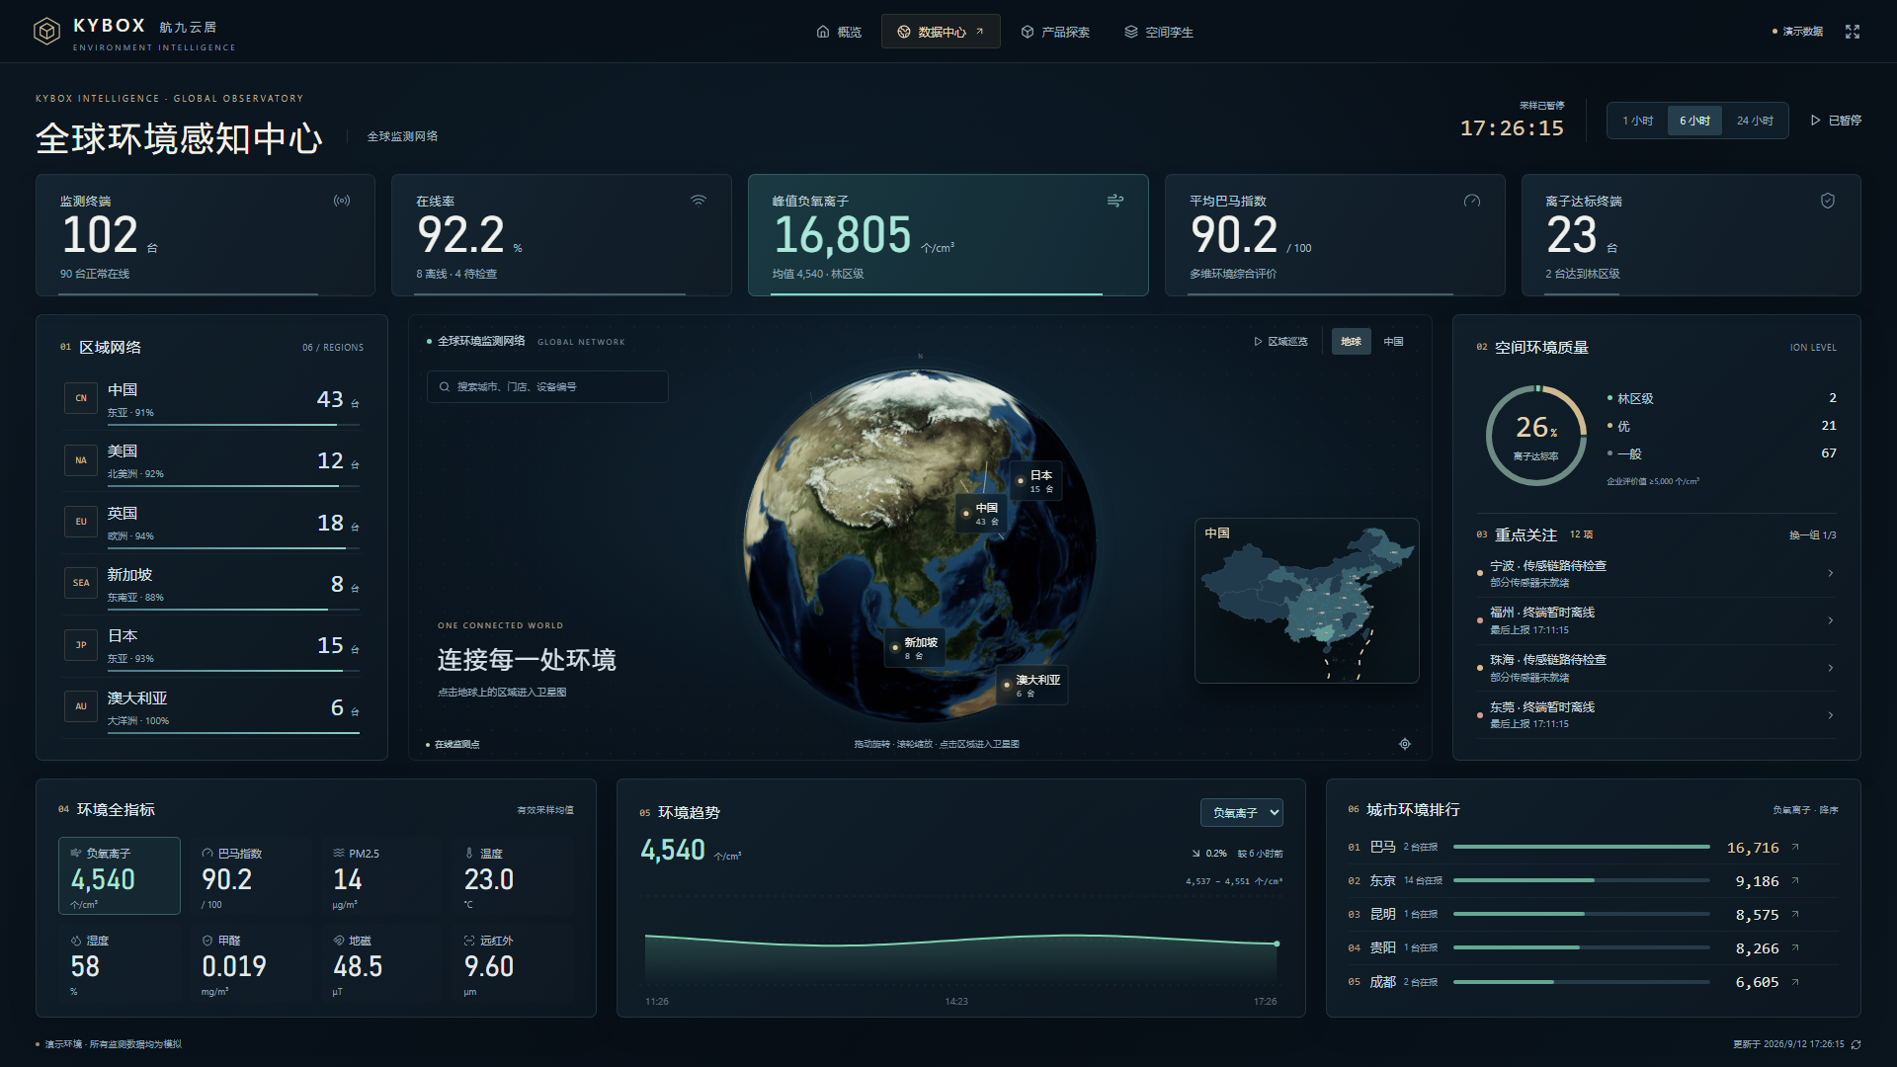Select the 1 小时 time range
Screen dimensions: 1897x1067
1637,121
